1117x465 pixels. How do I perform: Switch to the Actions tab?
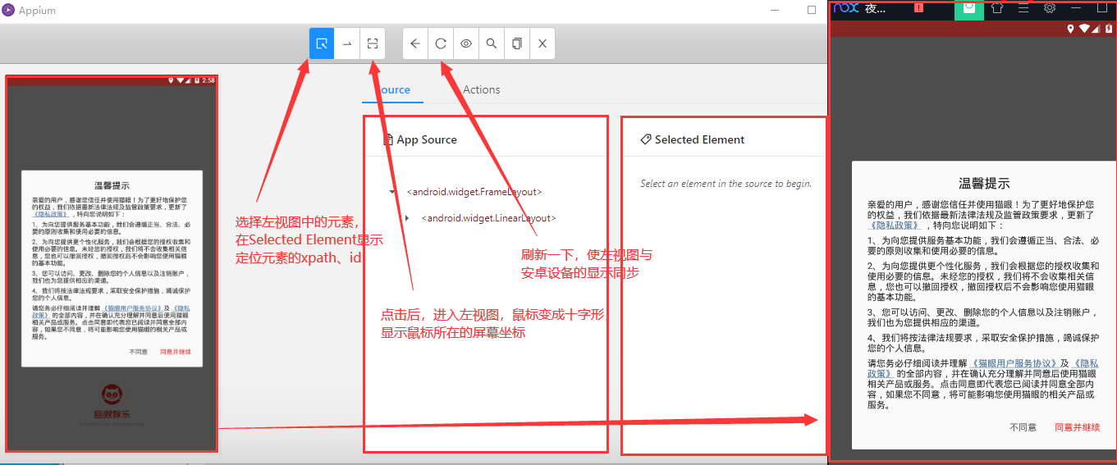tap(481, 90)
